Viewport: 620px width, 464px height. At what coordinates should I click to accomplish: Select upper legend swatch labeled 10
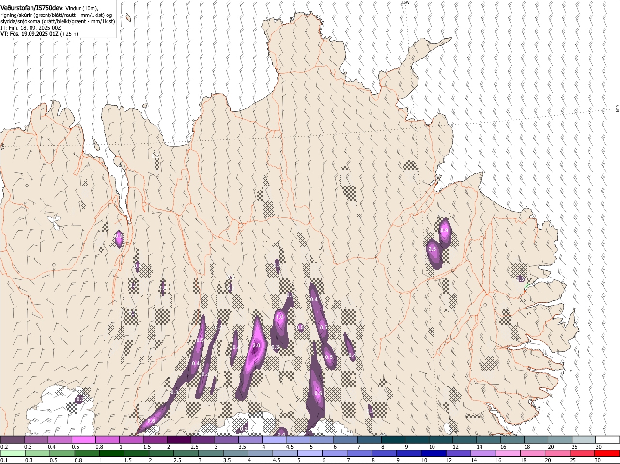[440, 439]
